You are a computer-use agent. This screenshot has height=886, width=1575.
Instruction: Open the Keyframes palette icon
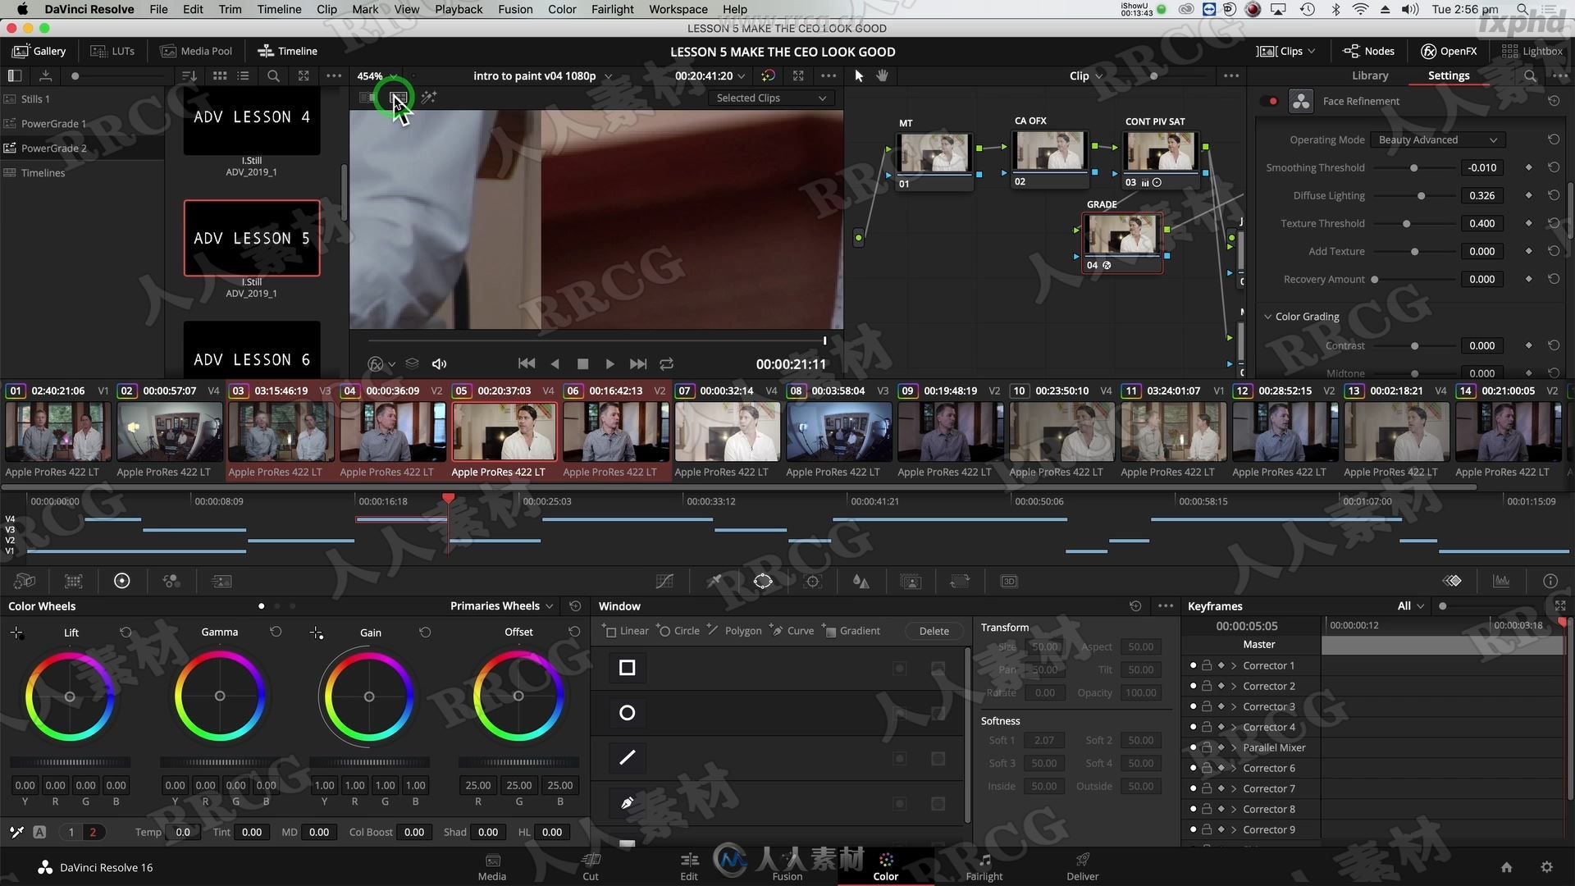coord(1452,581)
